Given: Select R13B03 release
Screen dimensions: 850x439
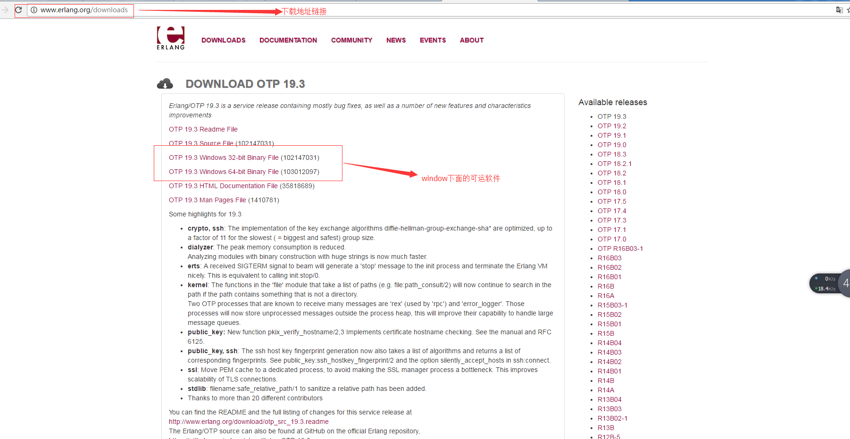Looking at the screenshot, I should coord(609,409).
